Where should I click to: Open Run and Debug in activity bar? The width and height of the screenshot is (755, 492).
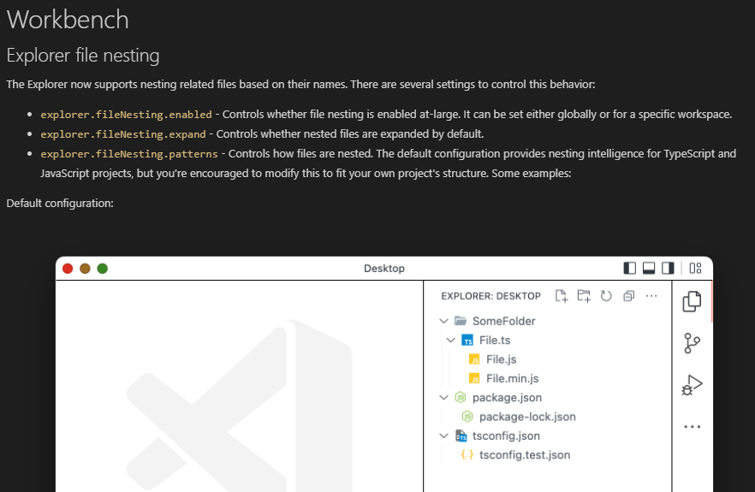click(692, 385)
